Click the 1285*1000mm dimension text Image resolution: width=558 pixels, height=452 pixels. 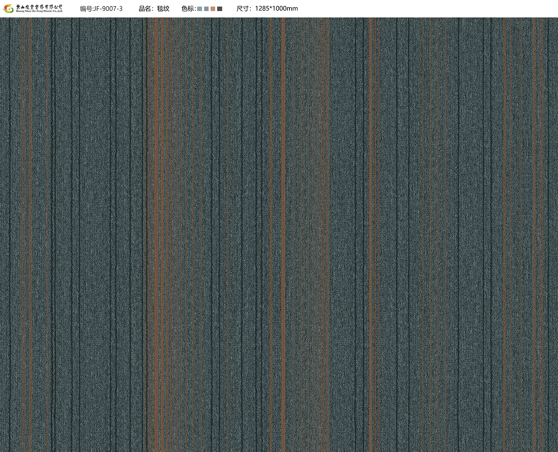(277, 9)
